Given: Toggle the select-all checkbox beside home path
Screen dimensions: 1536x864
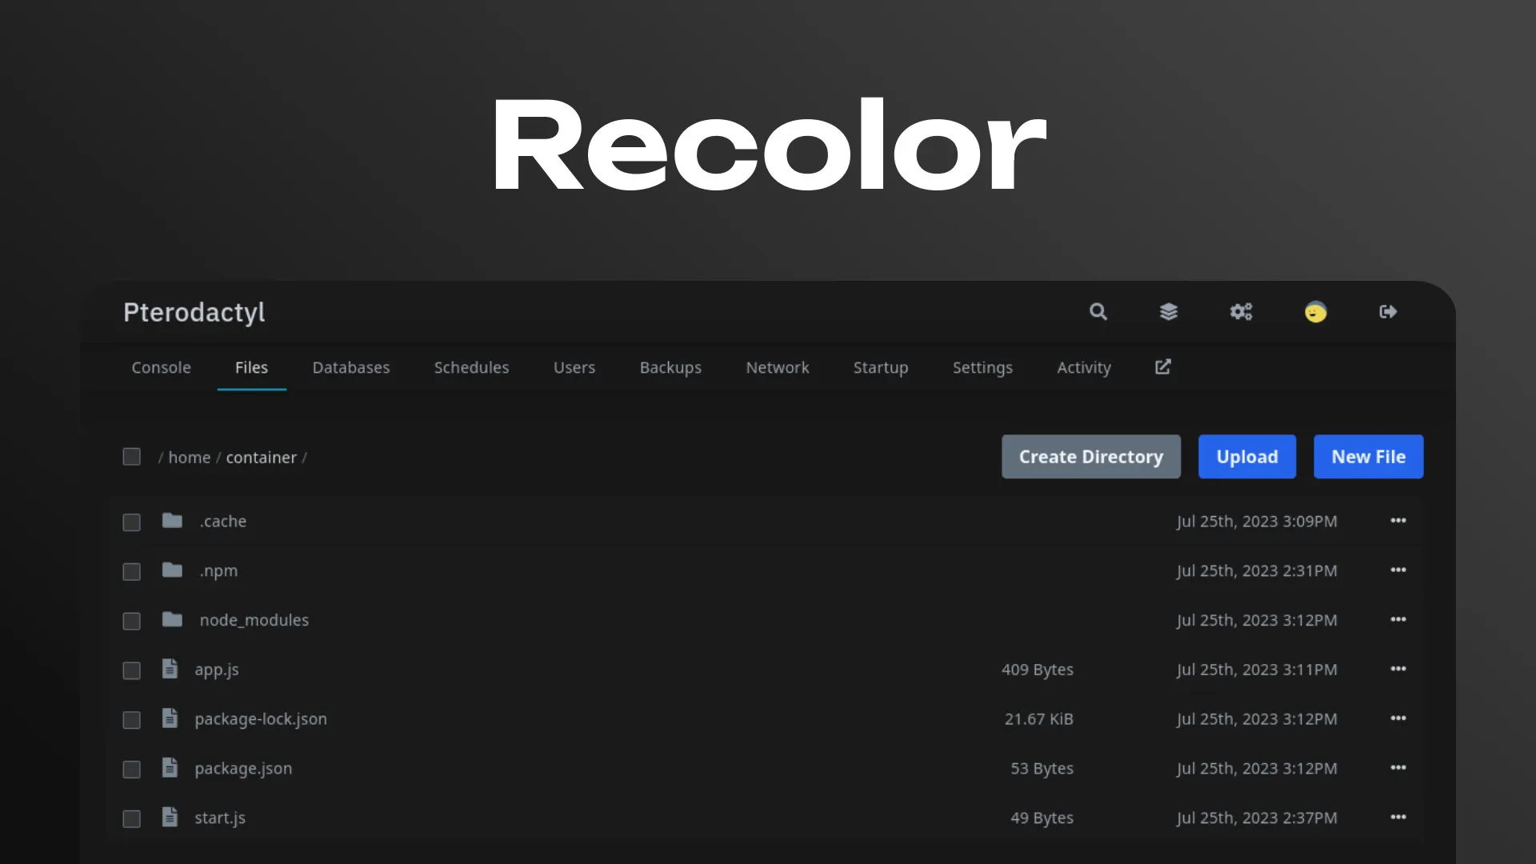Looking at the screenshot, I should click(x=131, y=457).
